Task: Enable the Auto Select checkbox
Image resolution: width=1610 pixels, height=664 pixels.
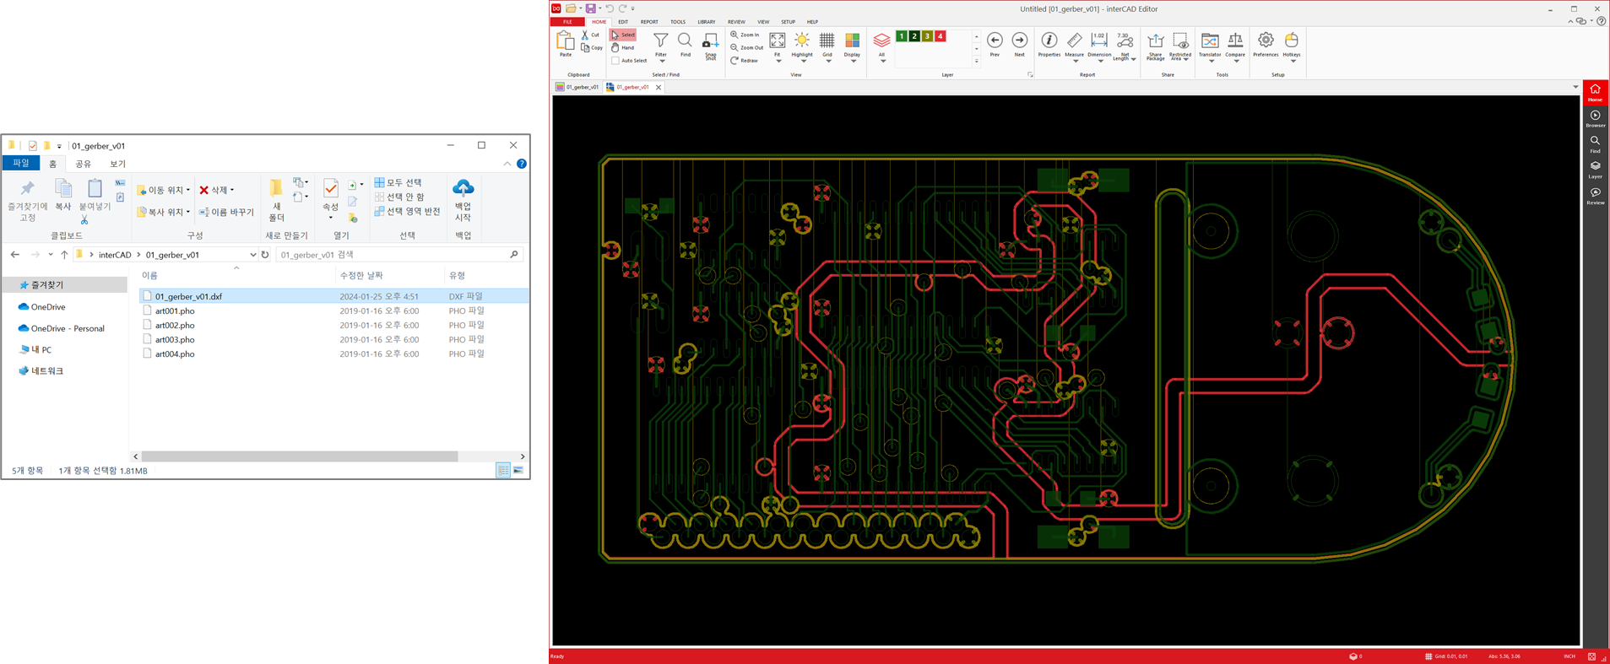Action: pyautogui.click(x=615, y=61)
